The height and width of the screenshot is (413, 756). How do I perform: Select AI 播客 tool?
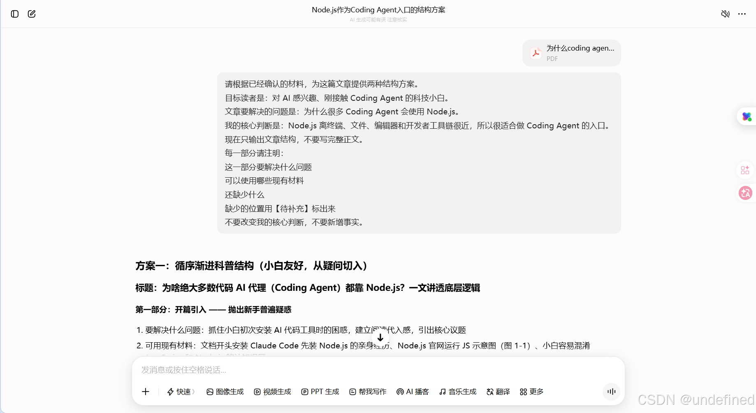[x=413, y=392]
